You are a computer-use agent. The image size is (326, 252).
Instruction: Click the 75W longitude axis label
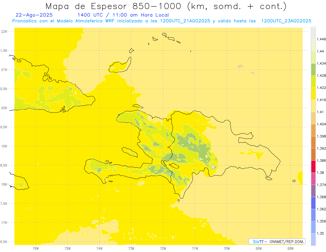tap(68, 248)
